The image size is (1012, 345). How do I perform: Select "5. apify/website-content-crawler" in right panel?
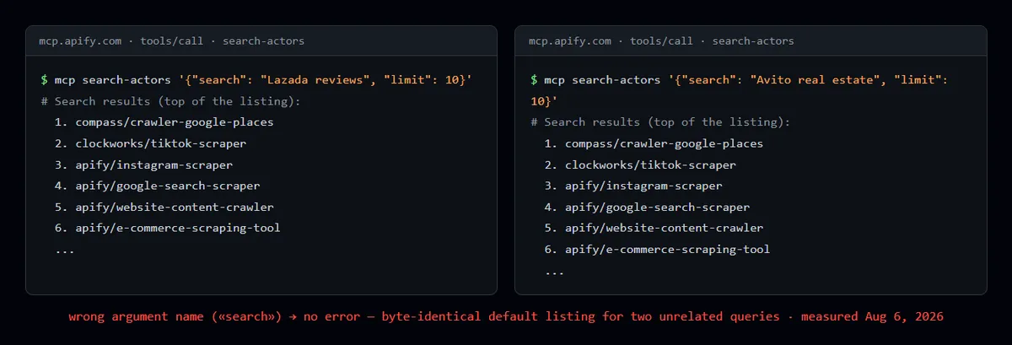tap(654, 228)
